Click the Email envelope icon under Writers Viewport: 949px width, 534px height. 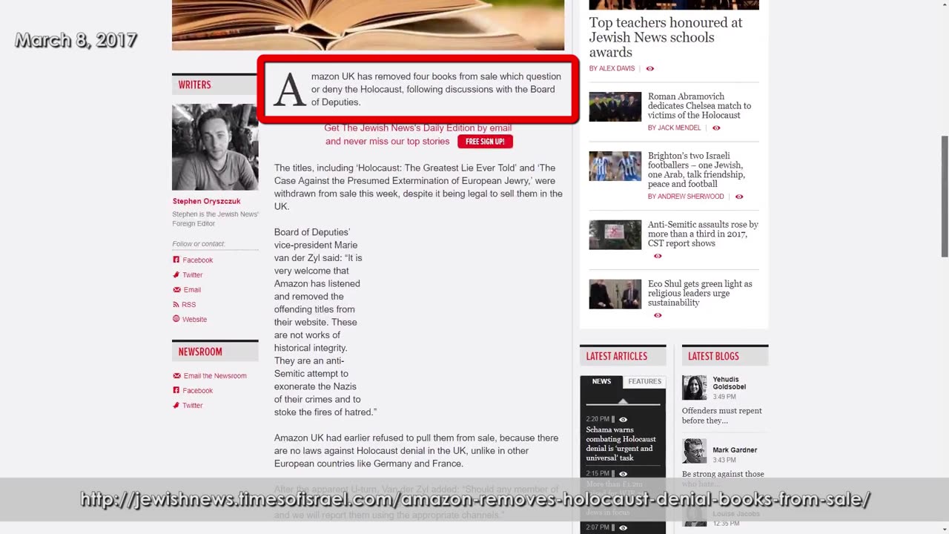click(176, 289)
